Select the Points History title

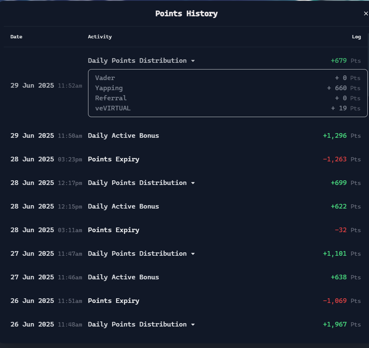click(x=186, y=13)
